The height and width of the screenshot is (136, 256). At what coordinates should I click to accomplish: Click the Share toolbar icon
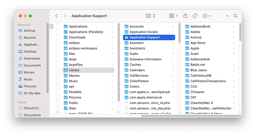pyautogui.click(x=185, y=16)
